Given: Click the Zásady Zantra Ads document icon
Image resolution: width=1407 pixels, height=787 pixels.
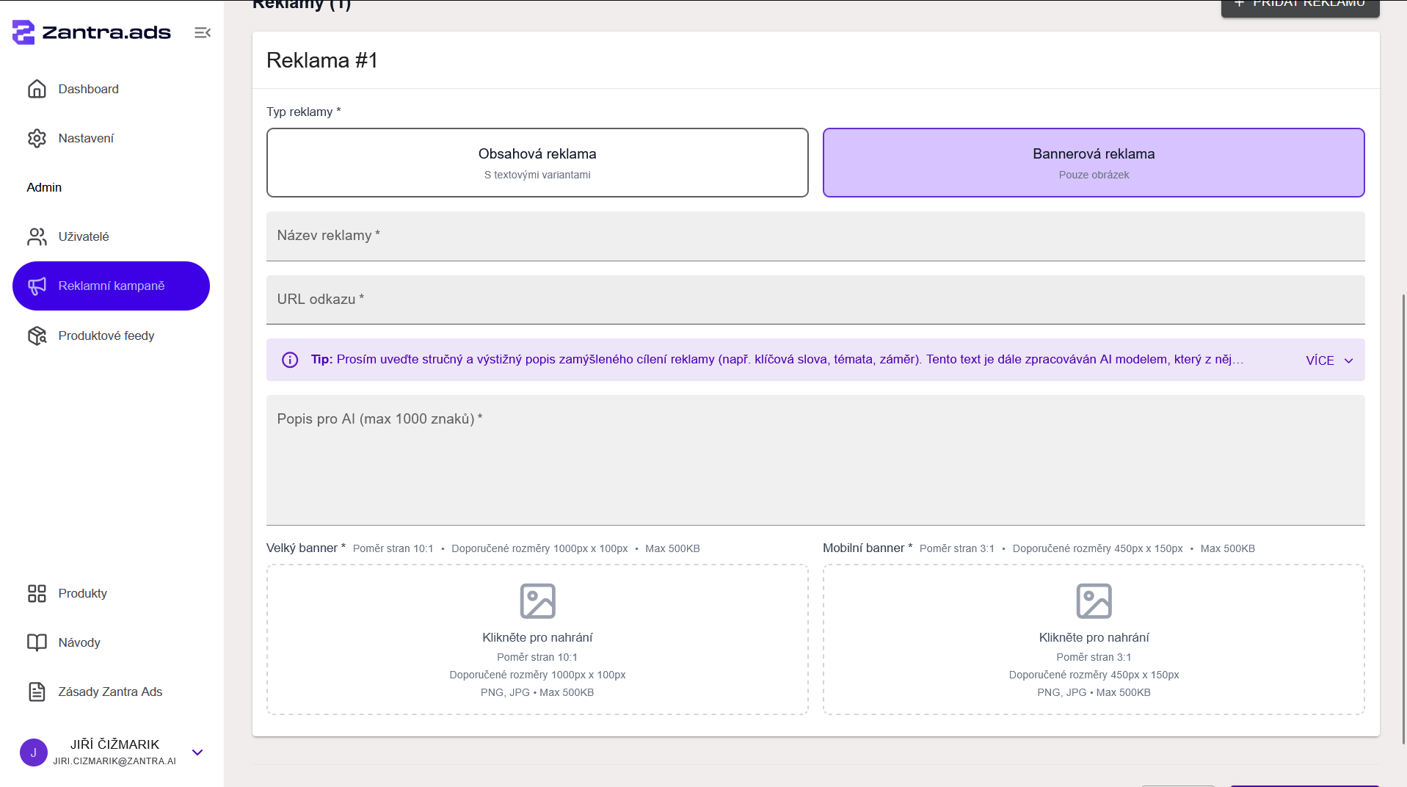Looking at the screenshot, I should 37,692.
